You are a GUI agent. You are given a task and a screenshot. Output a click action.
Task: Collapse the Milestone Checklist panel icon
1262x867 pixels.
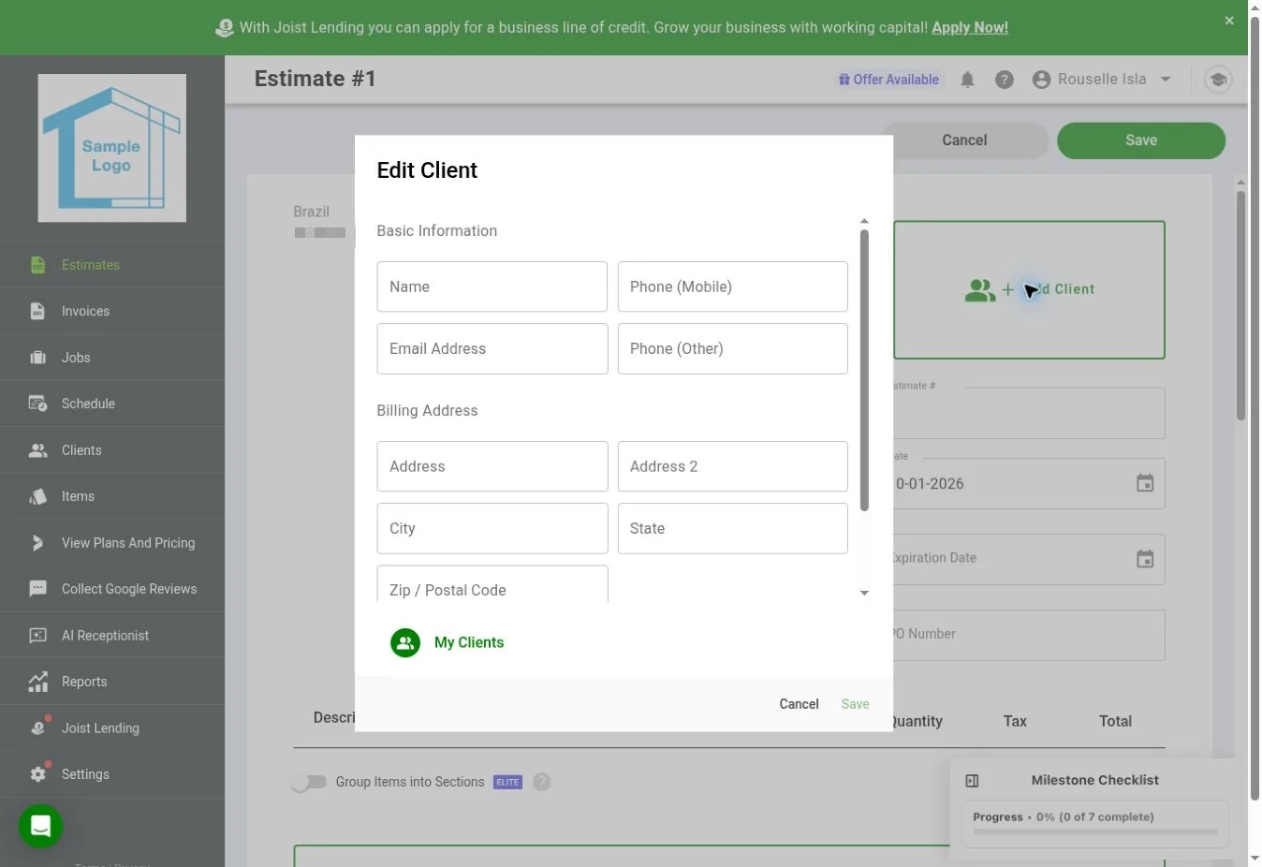pyautogui.click(x=972, y=780)
